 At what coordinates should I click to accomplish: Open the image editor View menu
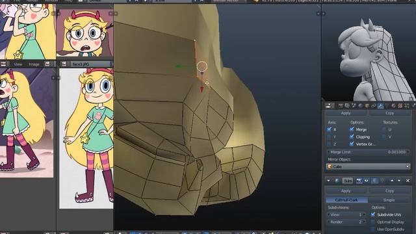click(x=18, y=64)
